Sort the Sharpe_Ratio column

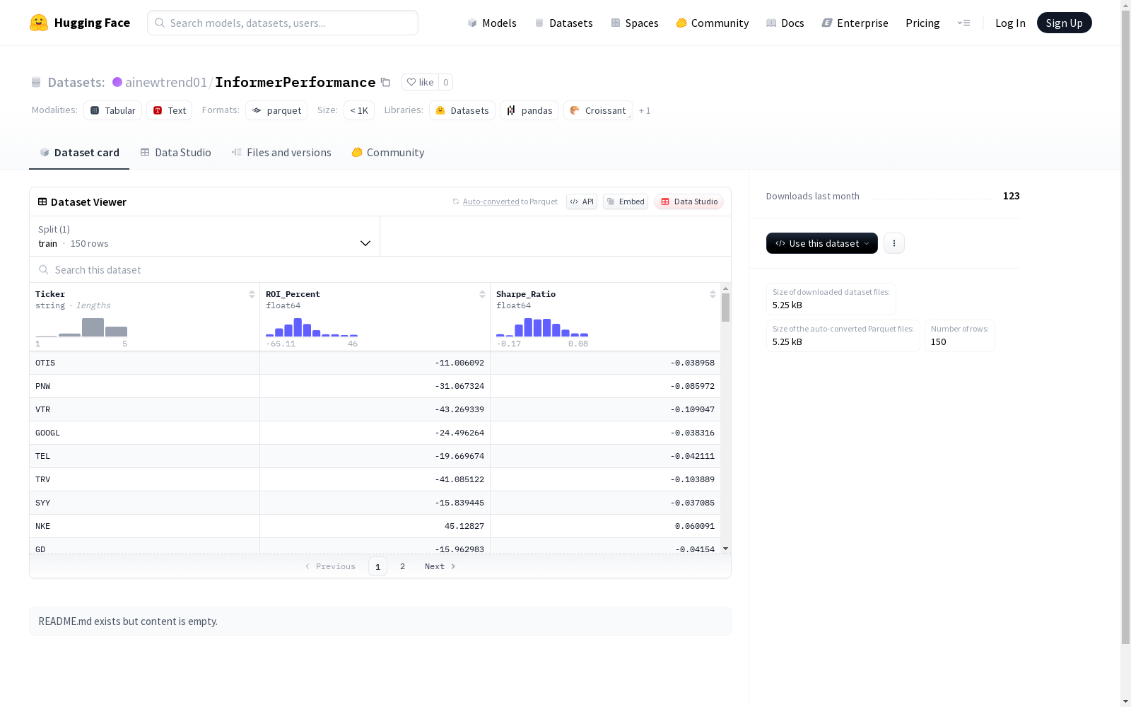point(713,294)
